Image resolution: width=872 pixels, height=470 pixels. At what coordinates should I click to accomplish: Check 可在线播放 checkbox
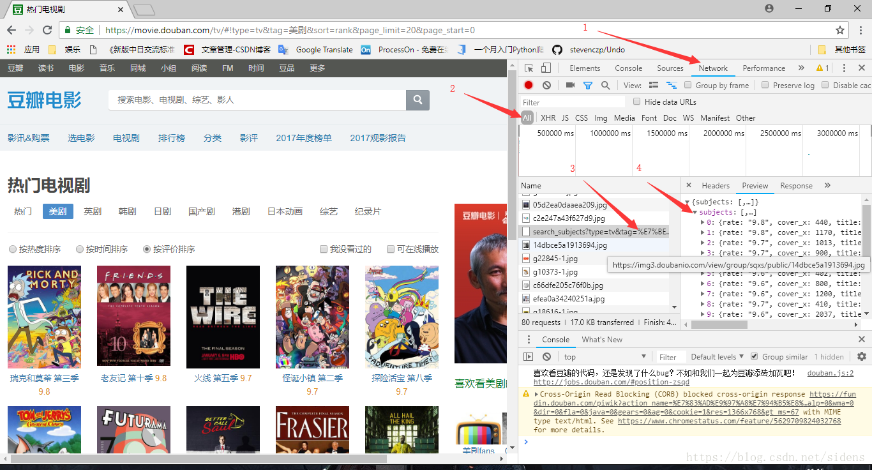click(x=391, y=249)
